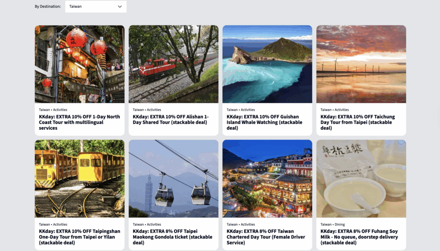Open the North Coast Tour lantern street image
Image resolution: width=440 pixels, height=251 pixels.
79,64
